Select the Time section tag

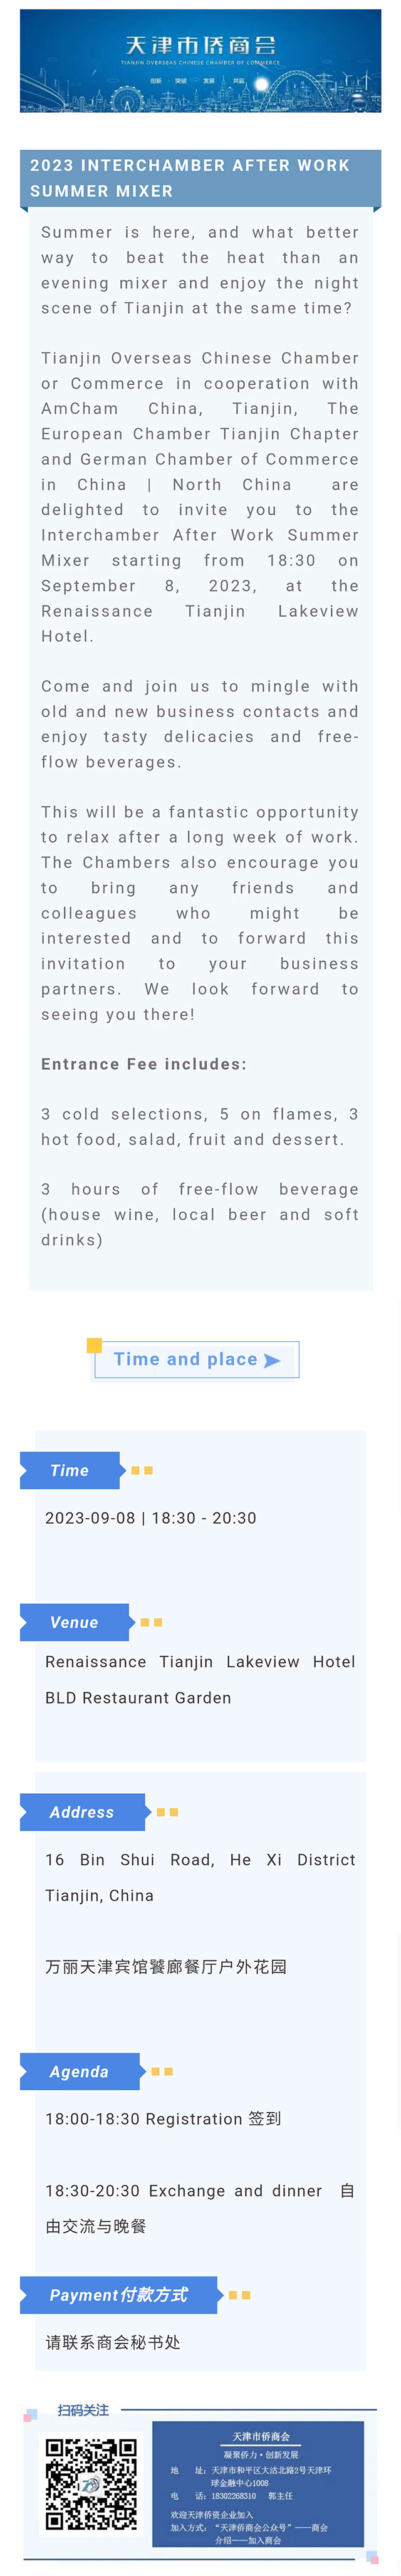pyautogui.click(x=70, y=1470)
